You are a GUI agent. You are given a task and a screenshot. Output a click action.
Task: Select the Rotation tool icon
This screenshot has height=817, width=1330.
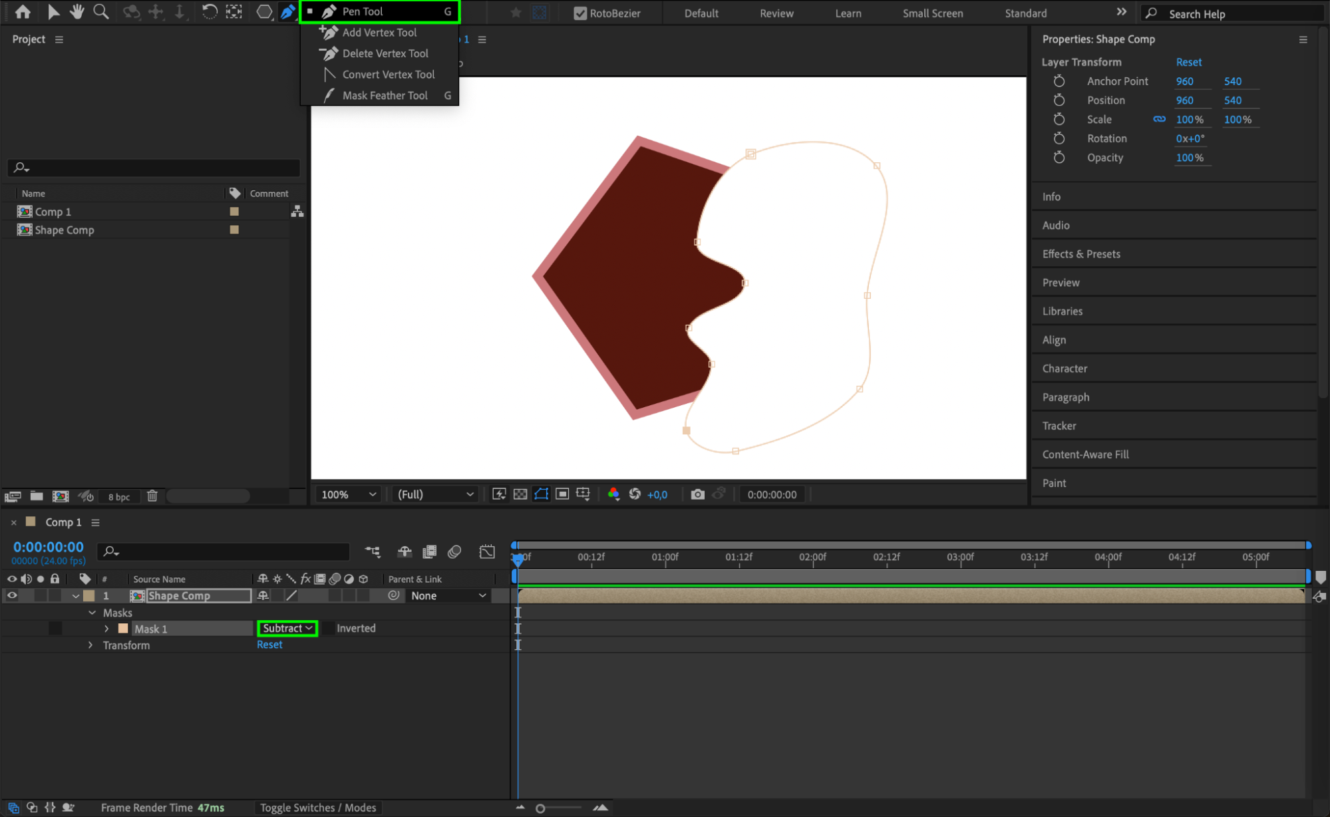tap(209, 11)
